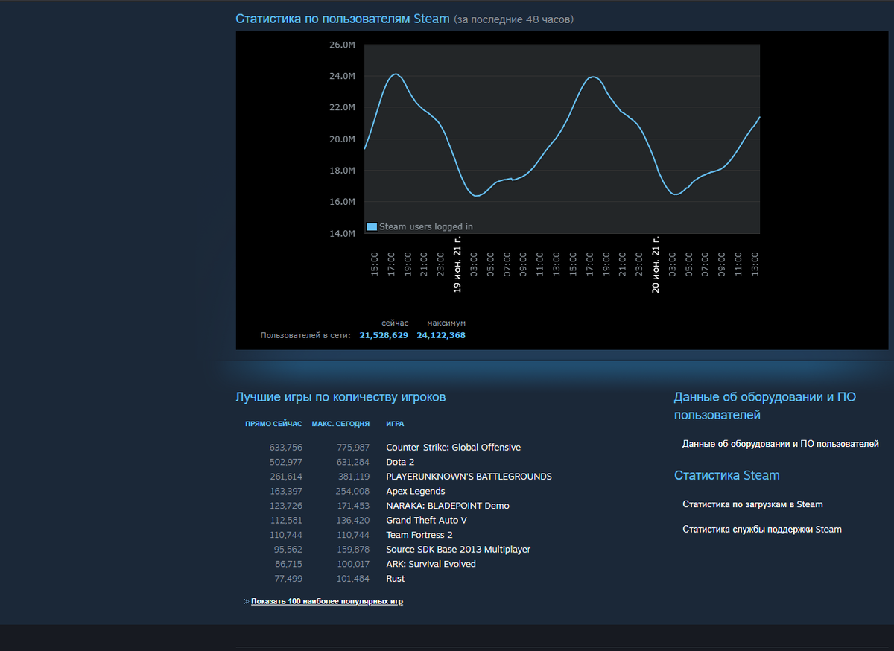894x651 pixels.
Task: Open the ARK: Survival Evolved link
Action: (x=431, y=564)
